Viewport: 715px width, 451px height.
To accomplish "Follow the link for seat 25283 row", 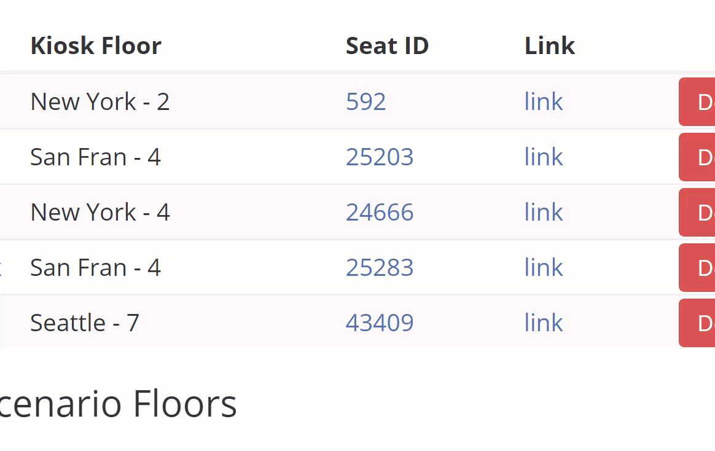I will coord(543,267).
